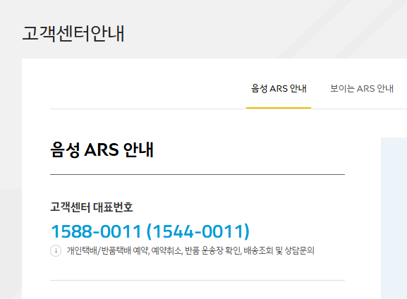
Task: Click the info icon beside 개인택배/반품택배 예약
Action: click(x=56, y=251)
